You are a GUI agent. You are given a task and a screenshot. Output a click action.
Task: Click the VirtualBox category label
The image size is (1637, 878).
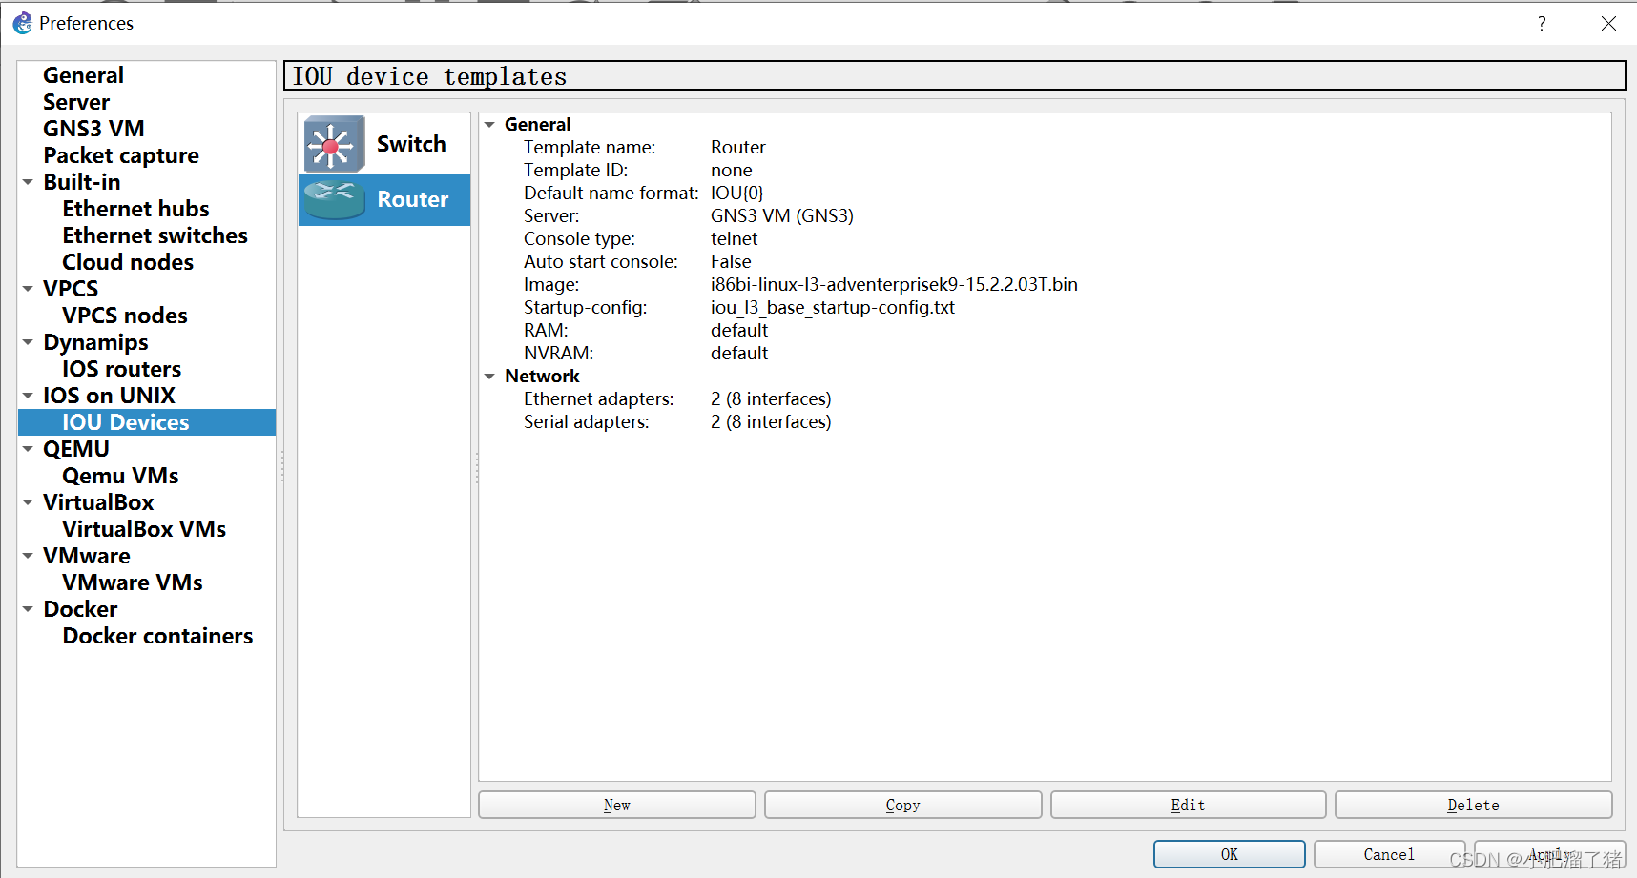click(x=98, y=502)
